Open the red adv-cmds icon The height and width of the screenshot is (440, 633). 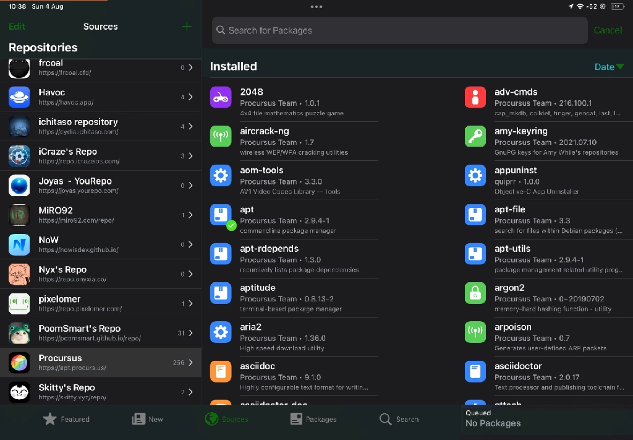click(x=475, y=97)
